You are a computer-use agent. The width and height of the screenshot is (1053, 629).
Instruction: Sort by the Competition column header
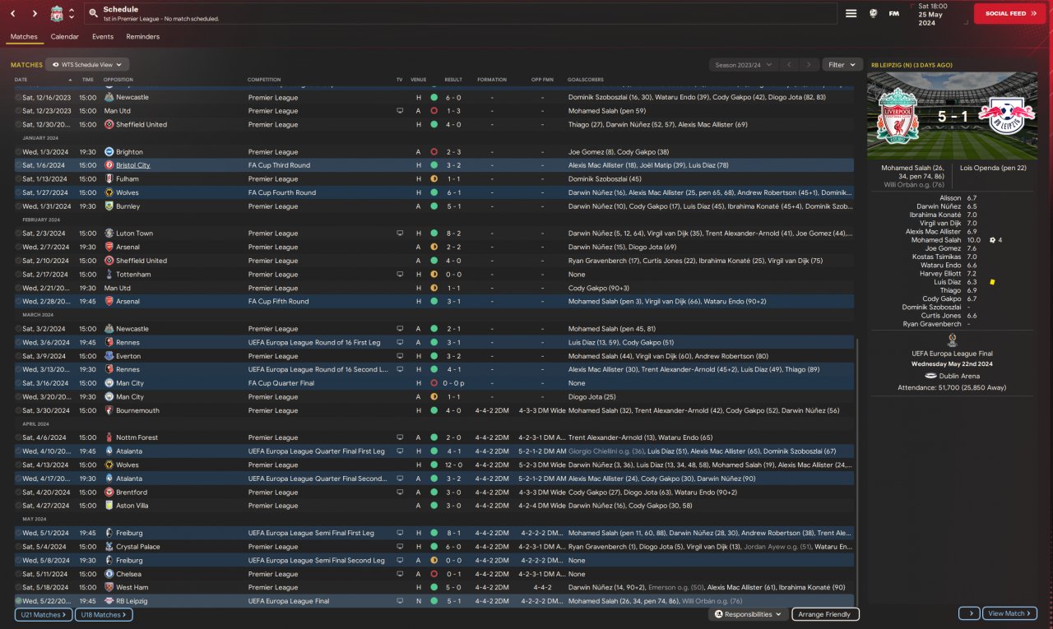(264, 80)
